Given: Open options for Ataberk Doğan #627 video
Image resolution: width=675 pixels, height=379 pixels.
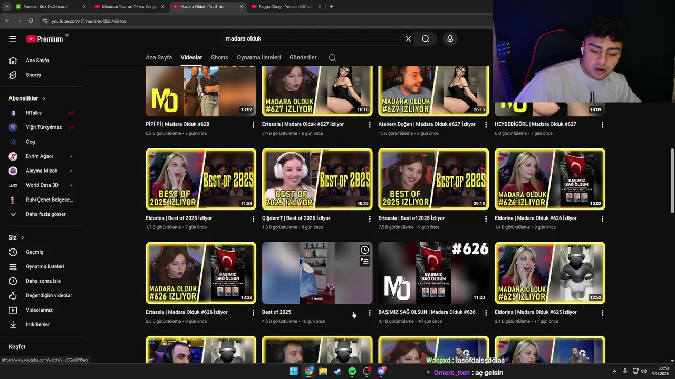Looking at the screenshot, I should pos(486,125).
